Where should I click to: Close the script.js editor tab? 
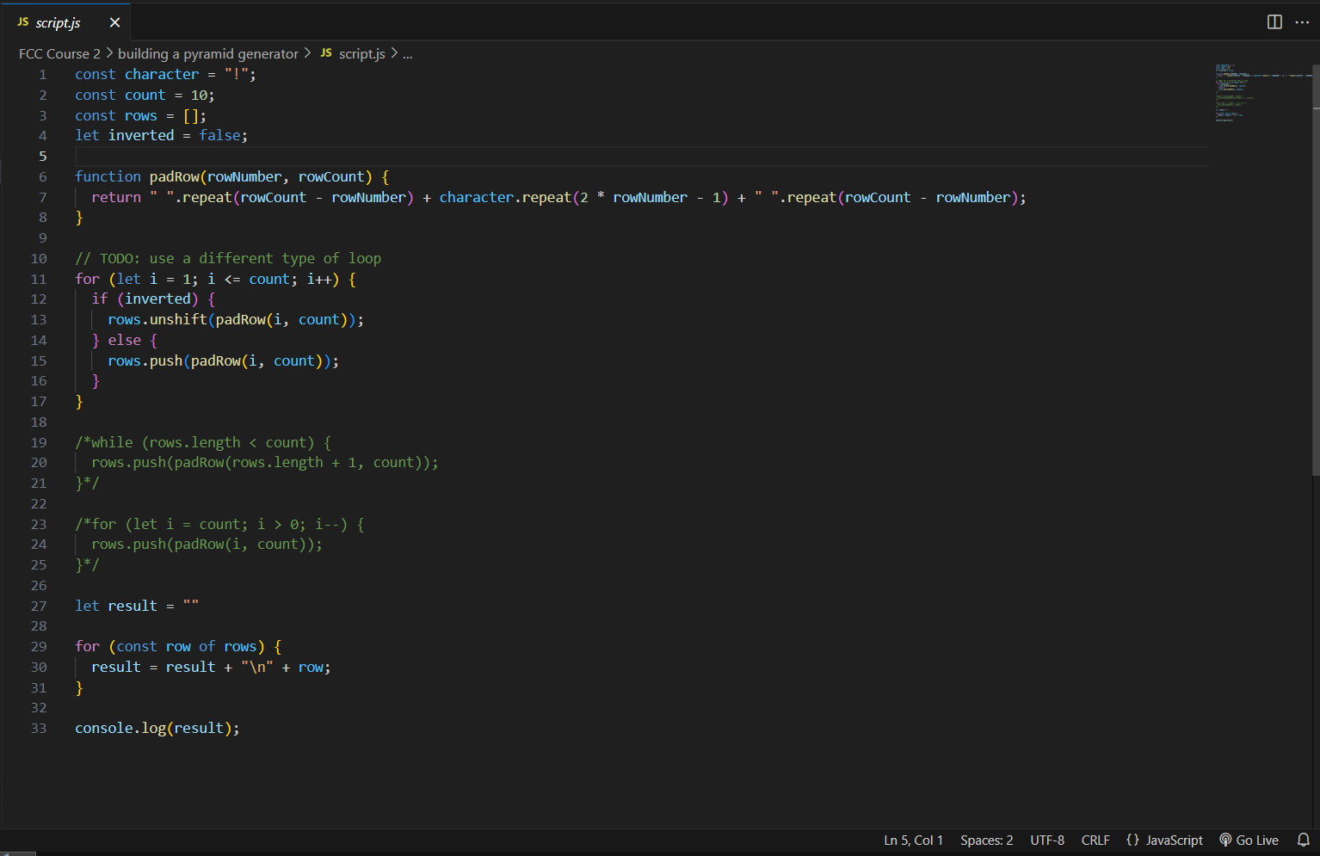[x=114, y=22]
